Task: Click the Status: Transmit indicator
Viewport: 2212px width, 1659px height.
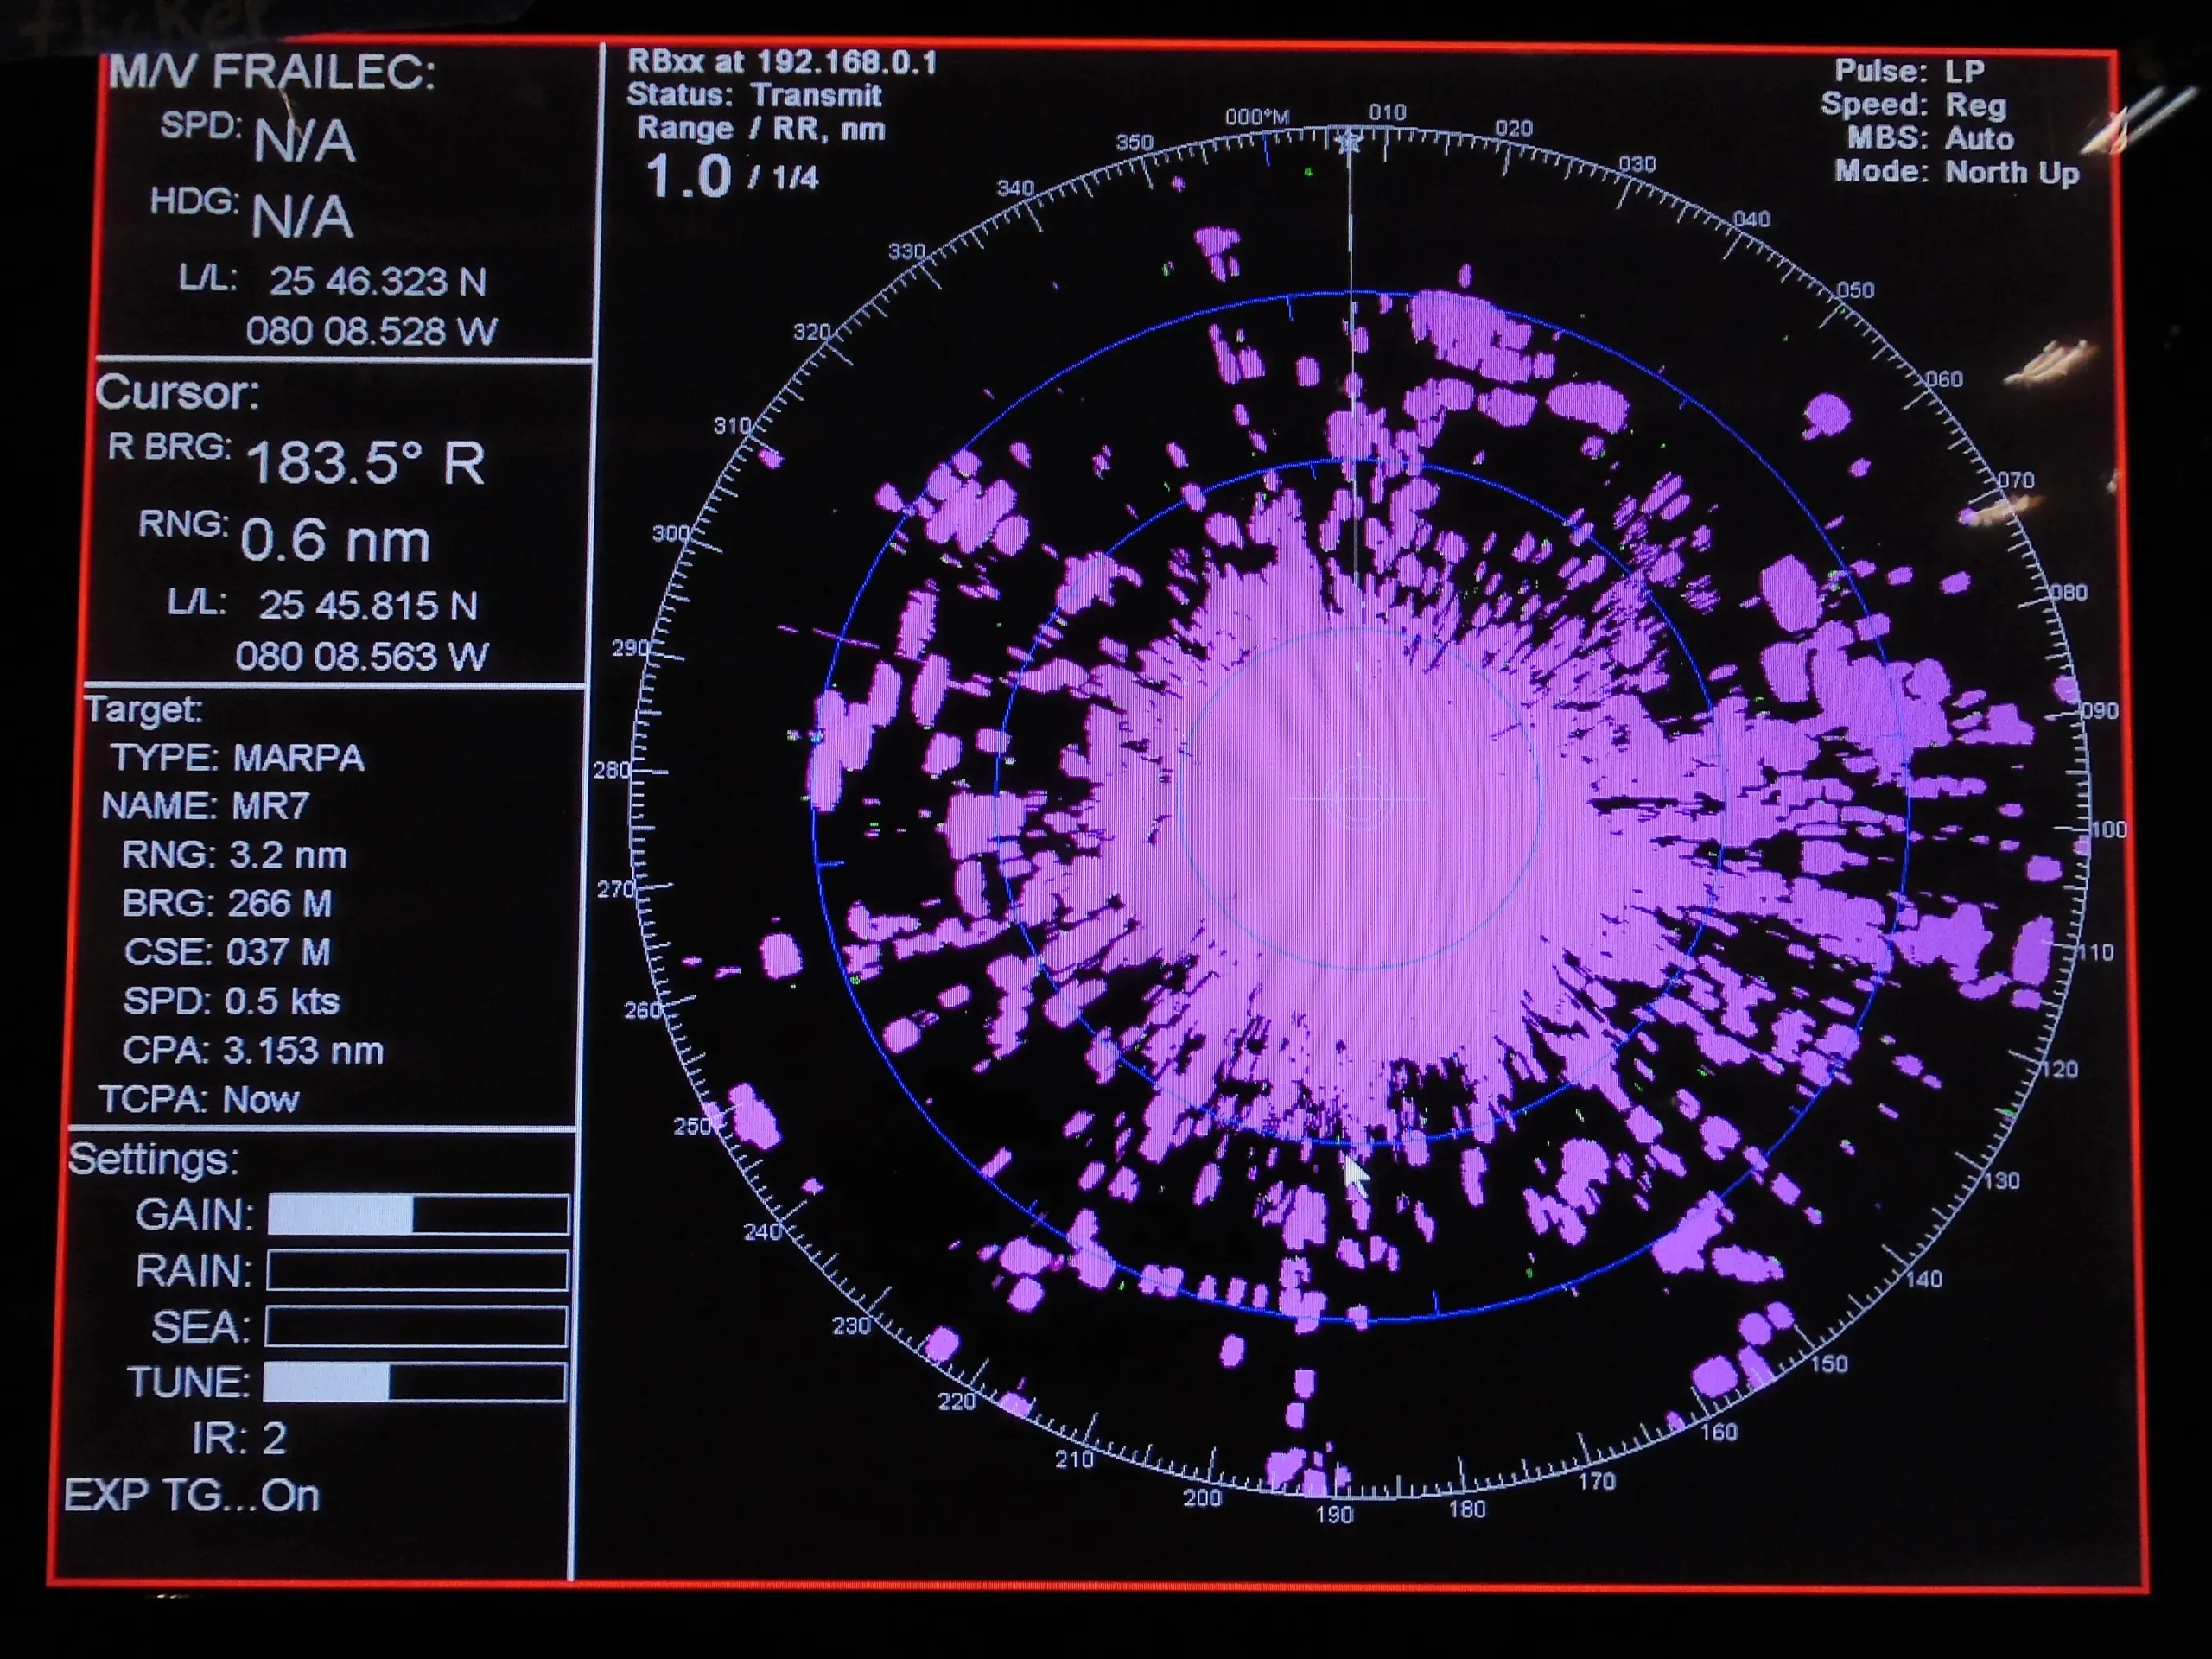Action: tap(753, 95)
